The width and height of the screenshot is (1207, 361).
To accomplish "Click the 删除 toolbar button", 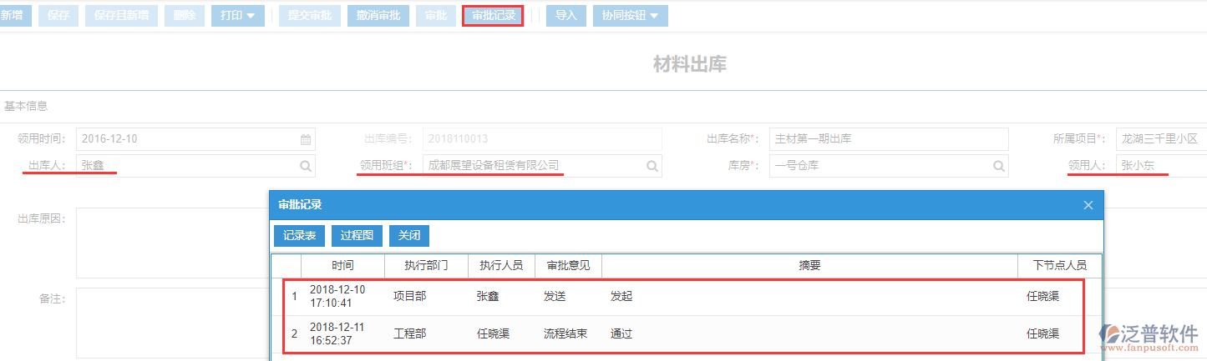I will click(x=185, y=16).
